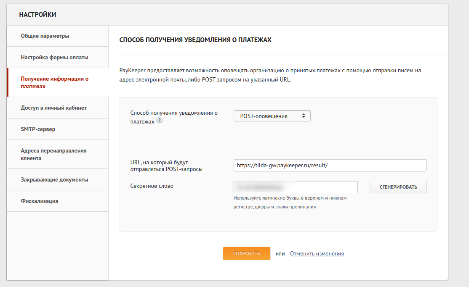Open the Фискализация settings tab
The width and height of the screenshot is (469, 287).
click(40, 201)
